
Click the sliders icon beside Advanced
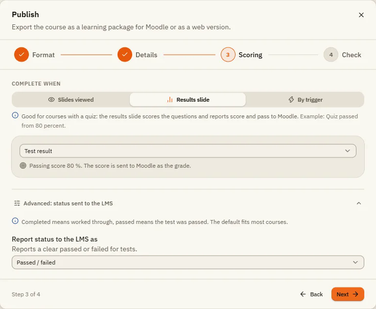(17, 203)
